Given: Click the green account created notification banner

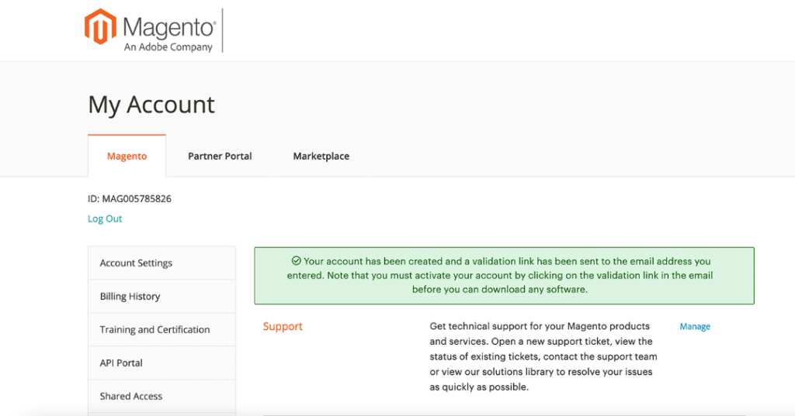Looking at the screenshot, I should (x=504, y=275).
